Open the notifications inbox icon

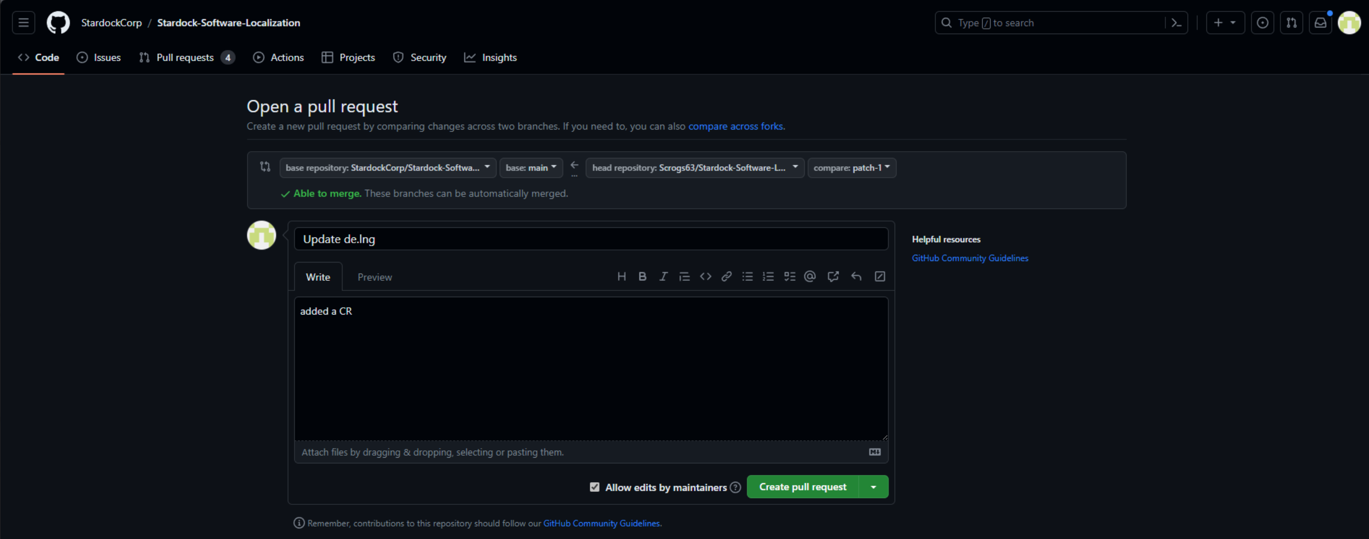point(1320,23)
